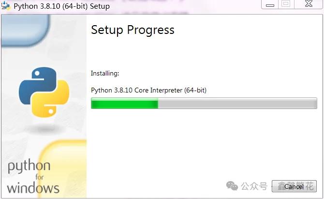This screenshot has width=324, height=199.
Task: Click the "Installing:" label
Action: [x=105, y=74]
